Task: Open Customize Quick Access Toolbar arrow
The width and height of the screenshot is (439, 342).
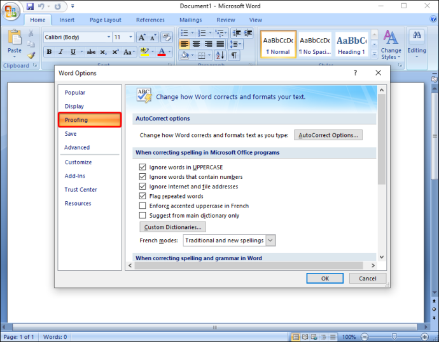Action: (x=73, y=6)
